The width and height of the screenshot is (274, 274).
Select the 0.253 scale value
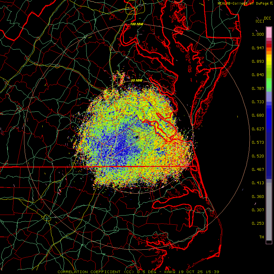coord(258,223)
